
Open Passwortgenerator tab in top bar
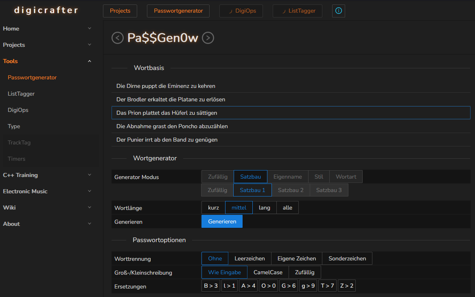point(178,11)
